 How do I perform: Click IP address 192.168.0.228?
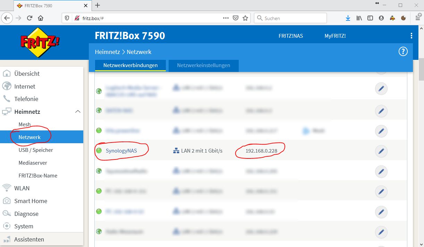261,151
